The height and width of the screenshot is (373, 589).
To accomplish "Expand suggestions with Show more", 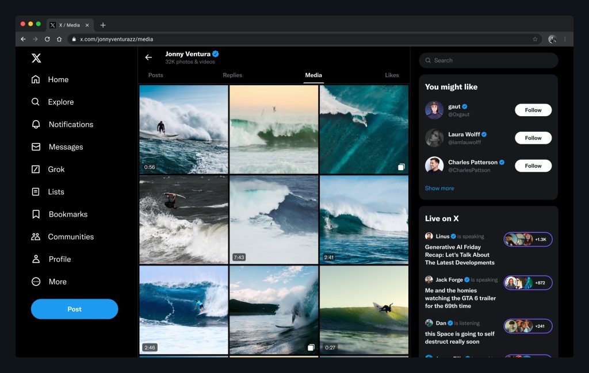I will click(x=439, y=188).
